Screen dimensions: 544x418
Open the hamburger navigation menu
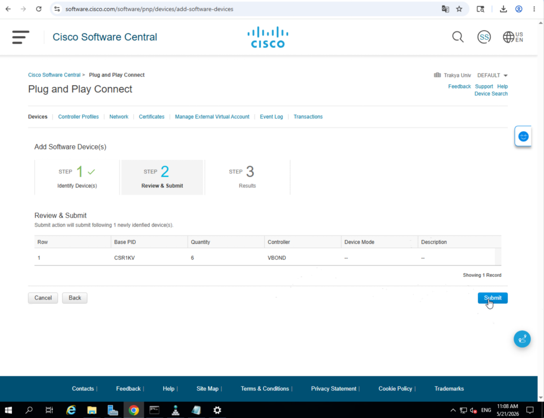(20, 37)
